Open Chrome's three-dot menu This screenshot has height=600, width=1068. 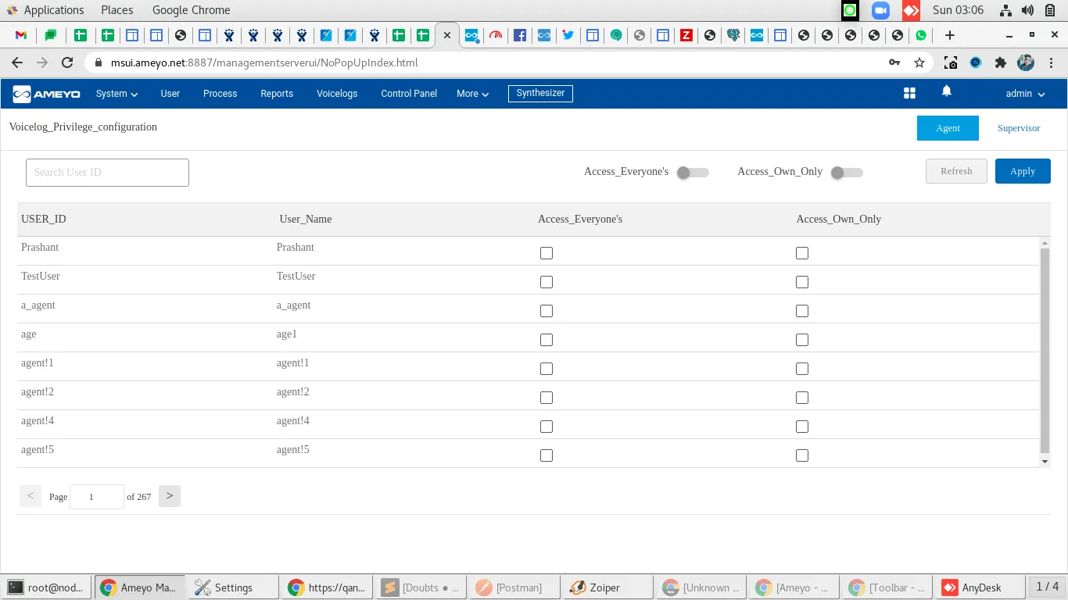point(1050,62)
